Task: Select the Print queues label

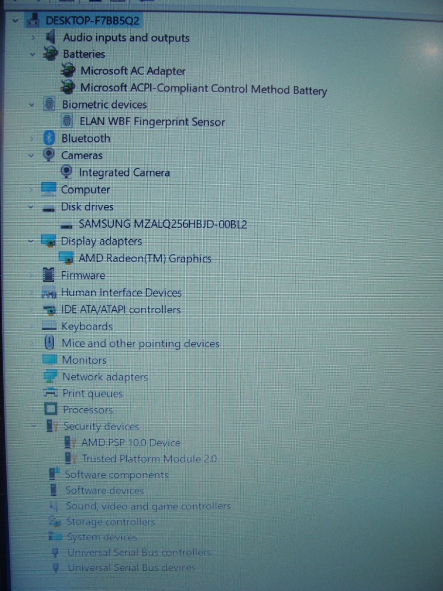Action: (92, 393)
